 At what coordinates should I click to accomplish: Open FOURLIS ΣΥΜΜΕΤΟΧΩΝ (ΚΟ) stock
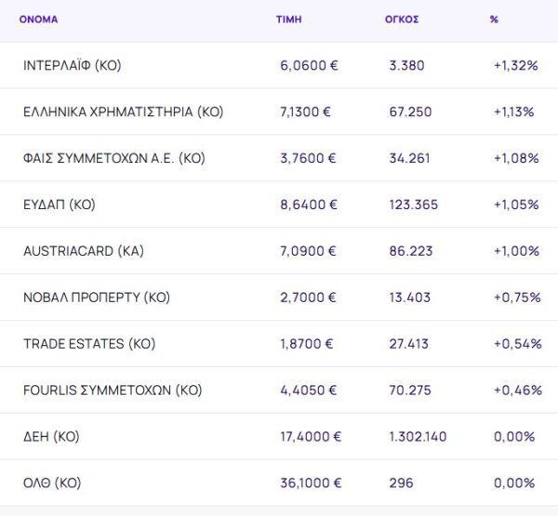pyautogui.click(x=113, y=390)
